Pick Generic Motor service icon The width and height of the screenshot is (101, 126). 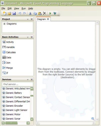tap(4, 114)
